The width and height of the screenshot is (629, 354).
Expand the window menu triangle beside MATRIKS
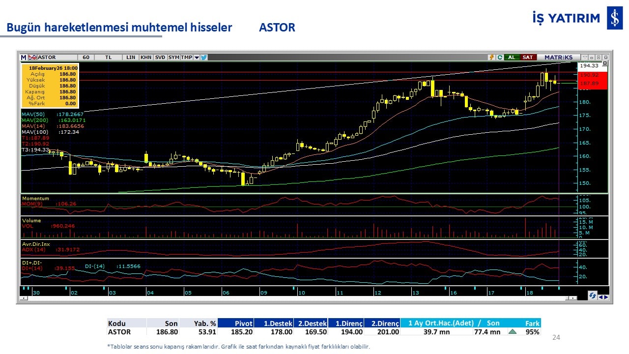(x=584, y=58)
